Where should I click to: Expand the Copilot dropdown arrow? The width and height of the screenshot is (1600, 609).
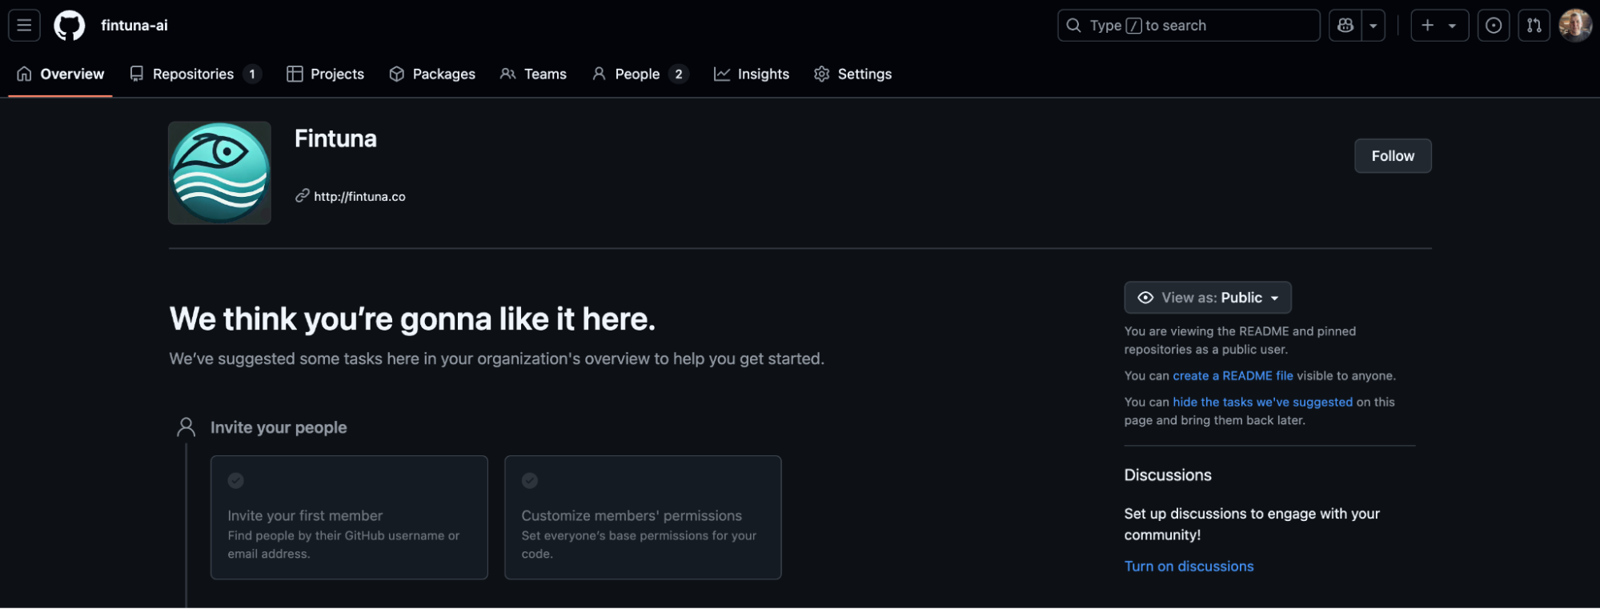(x=1373, y=26)
